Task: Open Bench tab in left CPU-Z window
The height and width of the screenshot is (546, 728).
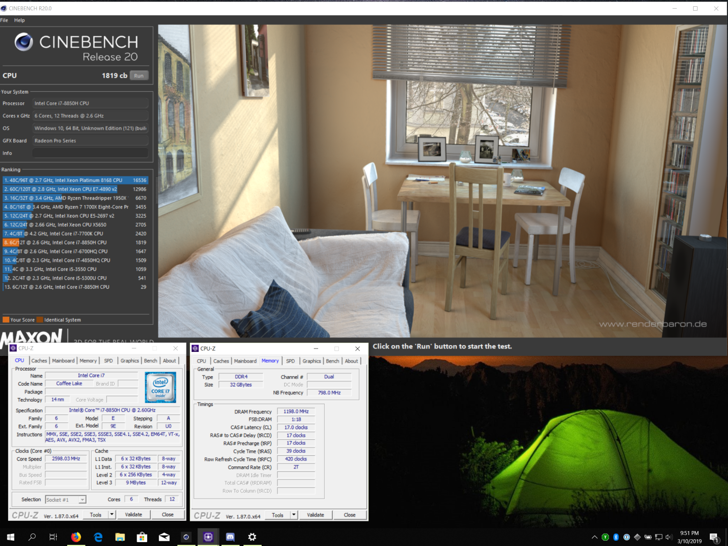Action: (151, 361)
